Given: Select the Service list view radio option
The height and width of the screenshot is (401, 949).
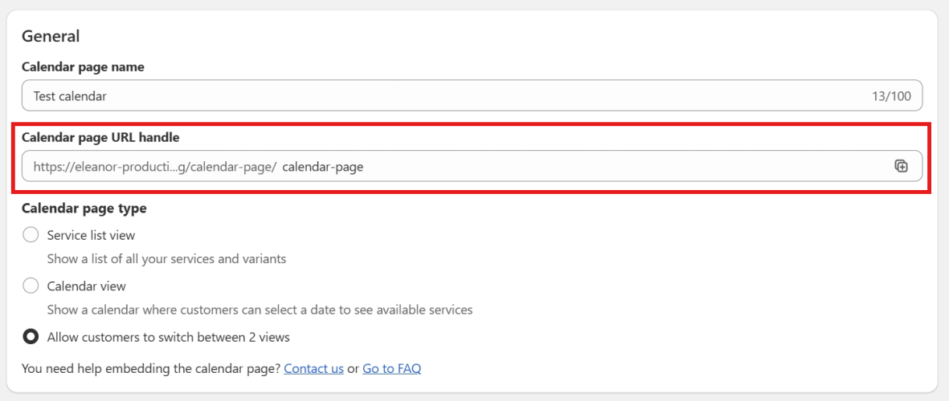Looking at the screenshot, I should click(31, 235).
